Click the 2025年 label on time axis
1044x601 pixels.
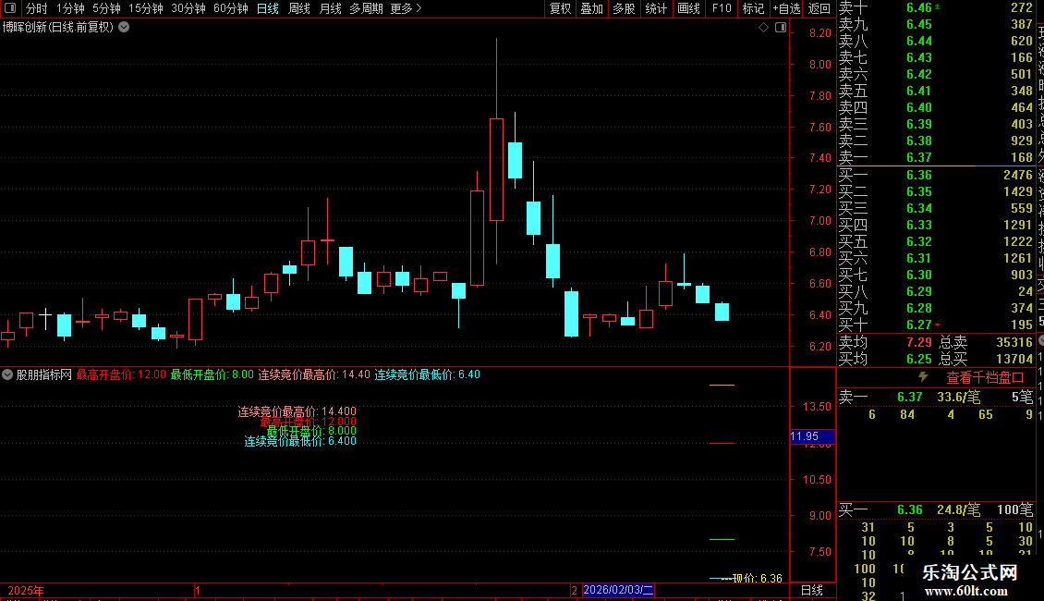[25, 590]
